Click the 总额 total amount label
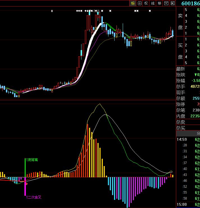The image size is (200, 208). pyautogui.click(x=181, y=99)
